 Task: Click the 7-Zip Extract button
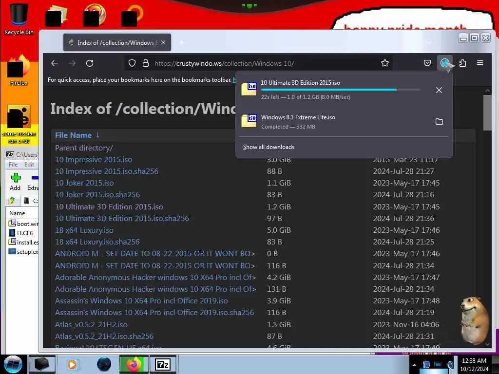33,182
